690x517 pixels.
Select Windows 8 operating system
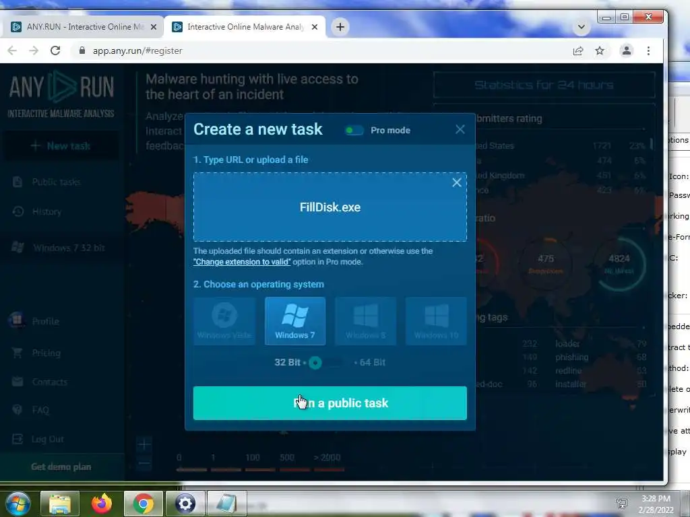point(366,321)
